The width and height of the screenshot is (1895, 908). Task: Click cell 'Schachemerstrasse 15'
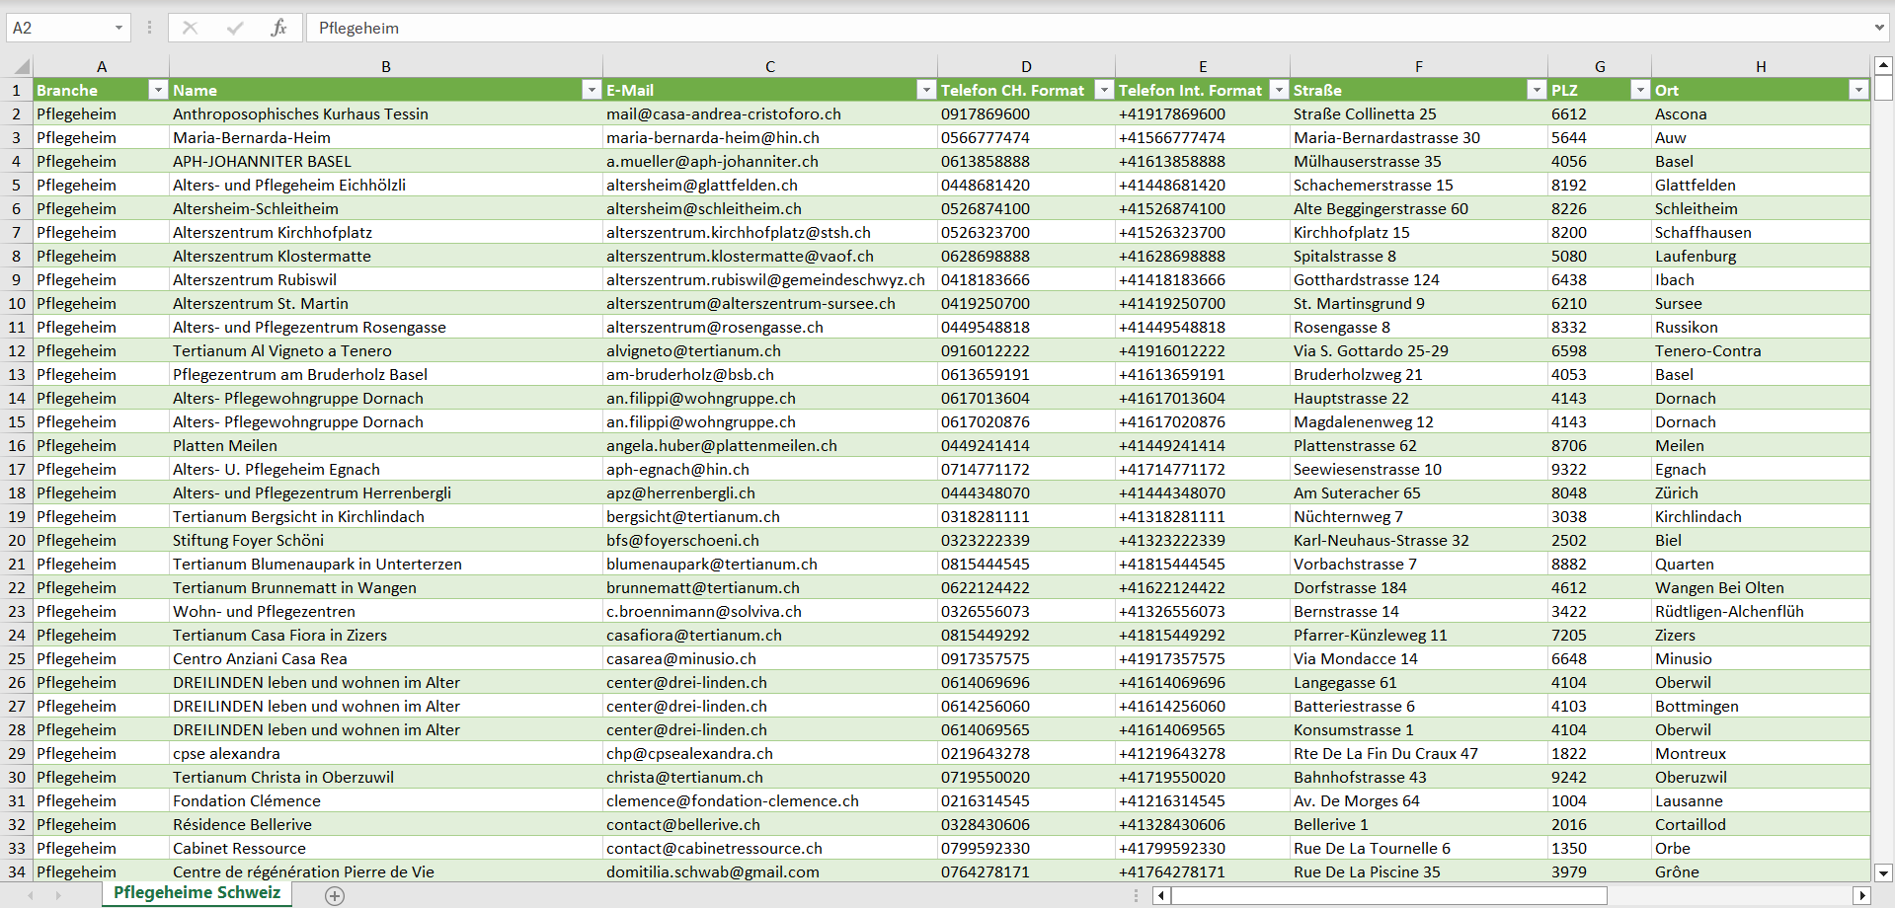pyautogui.click(x=1419, y=185)
